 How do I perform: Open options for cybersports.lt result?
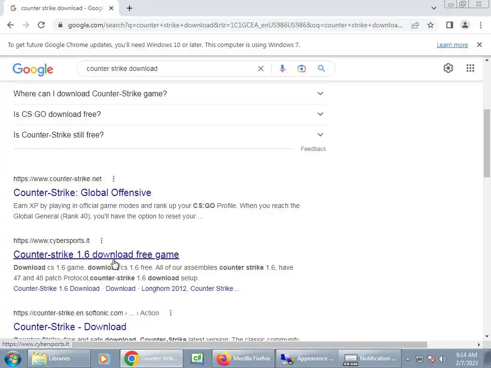102,241
